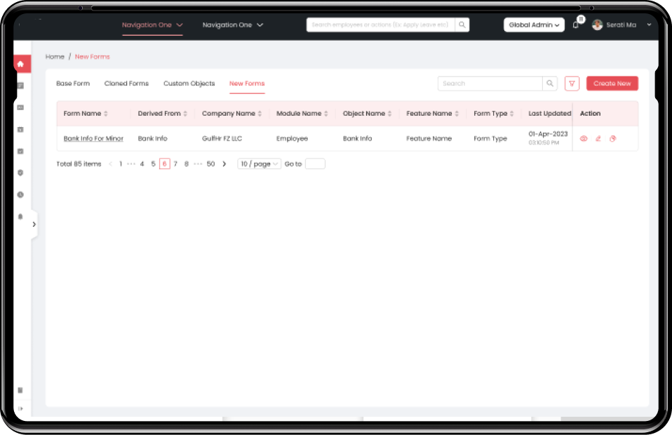
Task: Toggle the Company Name sort order
Action: [x=260, y=113]
